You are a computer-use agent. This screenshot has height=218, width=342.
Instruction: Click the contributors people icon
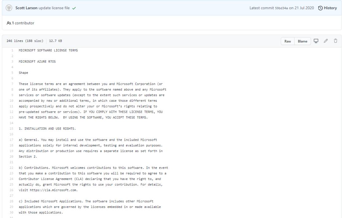point(9,23)
